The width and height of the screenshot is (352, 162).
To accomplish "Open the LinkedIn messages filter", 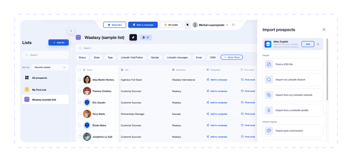I will tap(177, 58).
